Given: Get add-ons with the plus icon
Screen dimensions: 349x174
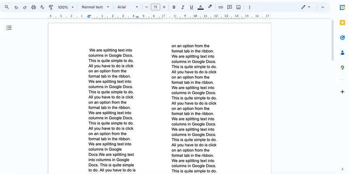Looking at the screenshot, I should coord(342,92).
